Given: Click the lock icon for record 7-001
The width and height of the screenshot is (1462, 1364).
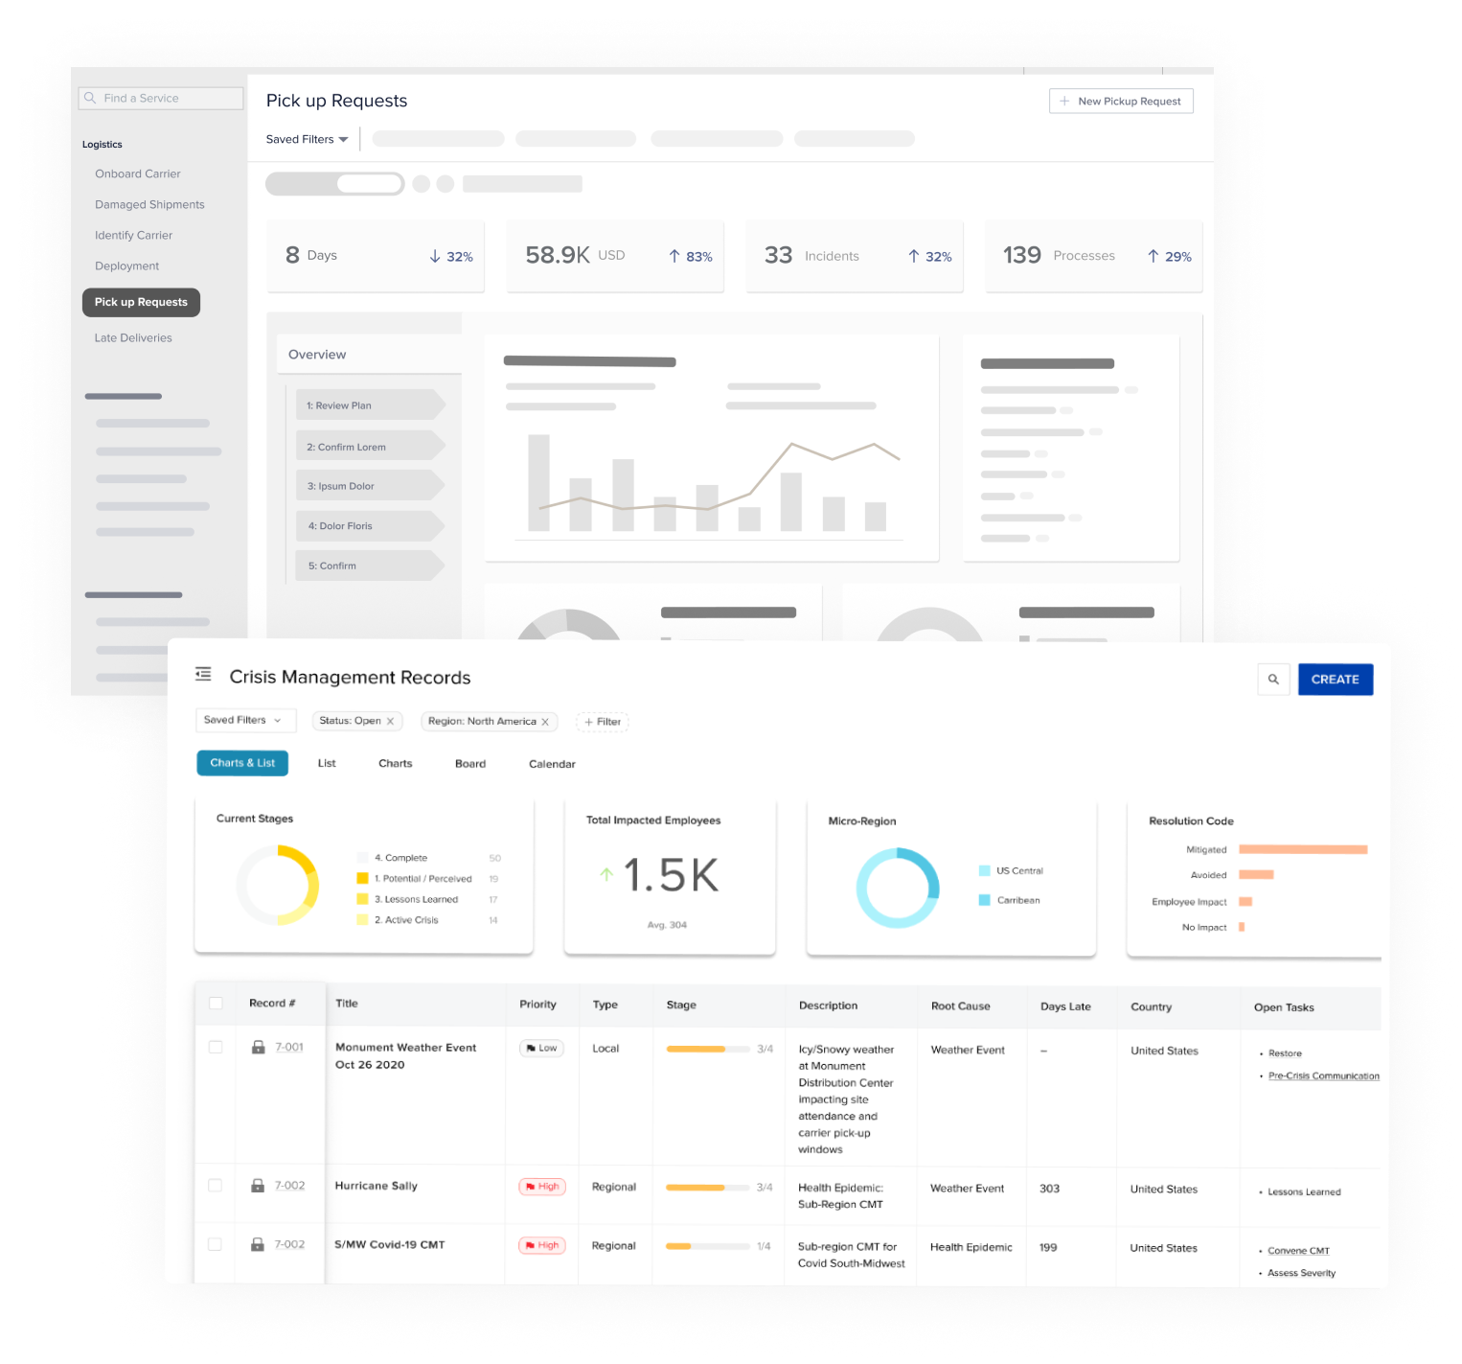Looking at the screenshot, I should 258,1048.
